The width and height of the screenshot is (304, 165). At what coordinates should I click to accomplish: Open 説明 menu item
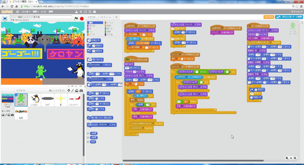click(x=51, y=12)
